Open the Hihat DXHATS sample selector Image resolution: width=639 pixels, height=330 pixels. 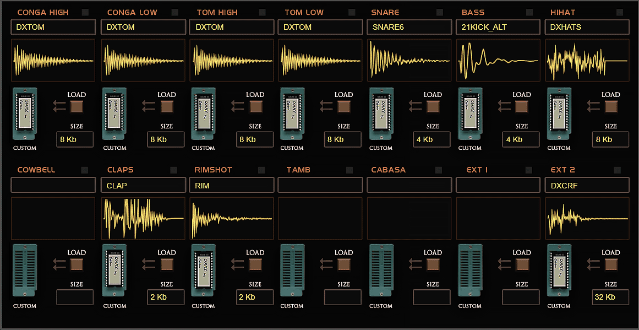click(x=587, y=27)
